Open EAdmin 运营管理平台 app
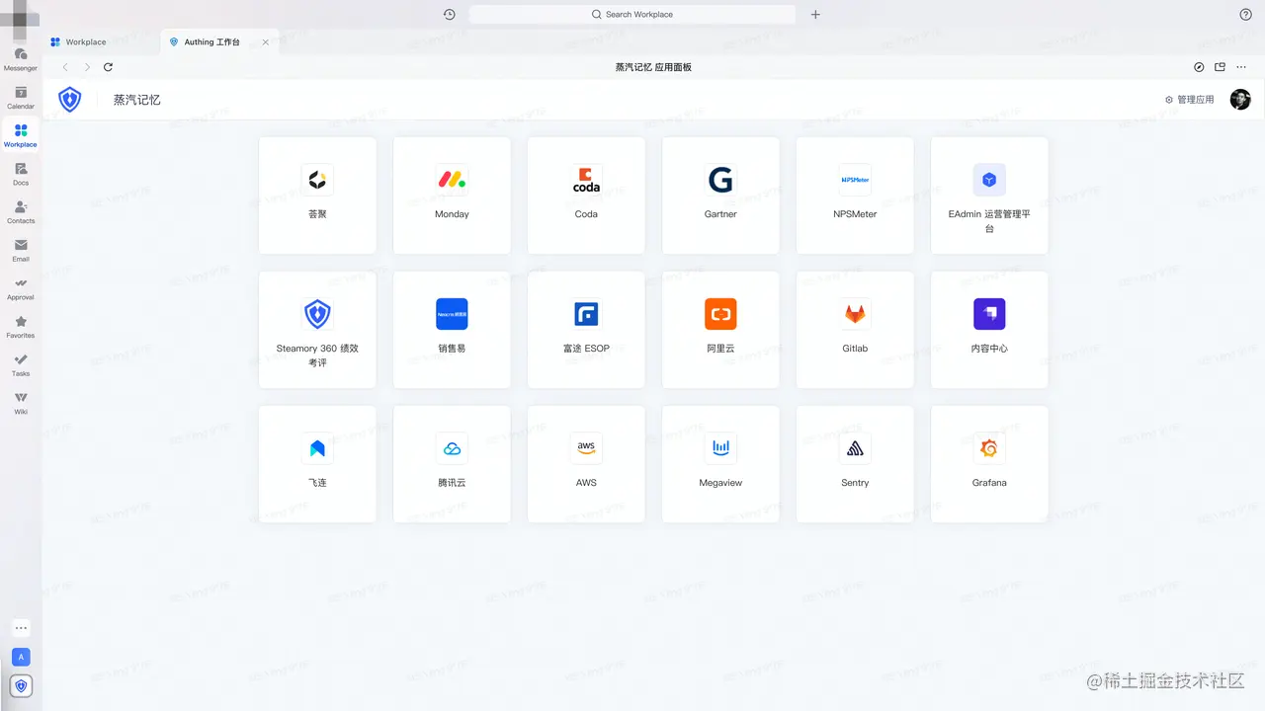1265x711 pixels. pyautogui.click(x=989, y=196)
